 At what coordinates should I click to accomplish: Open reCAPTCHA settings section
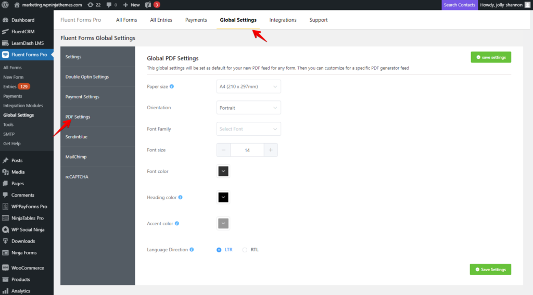[x=98, y=177]
